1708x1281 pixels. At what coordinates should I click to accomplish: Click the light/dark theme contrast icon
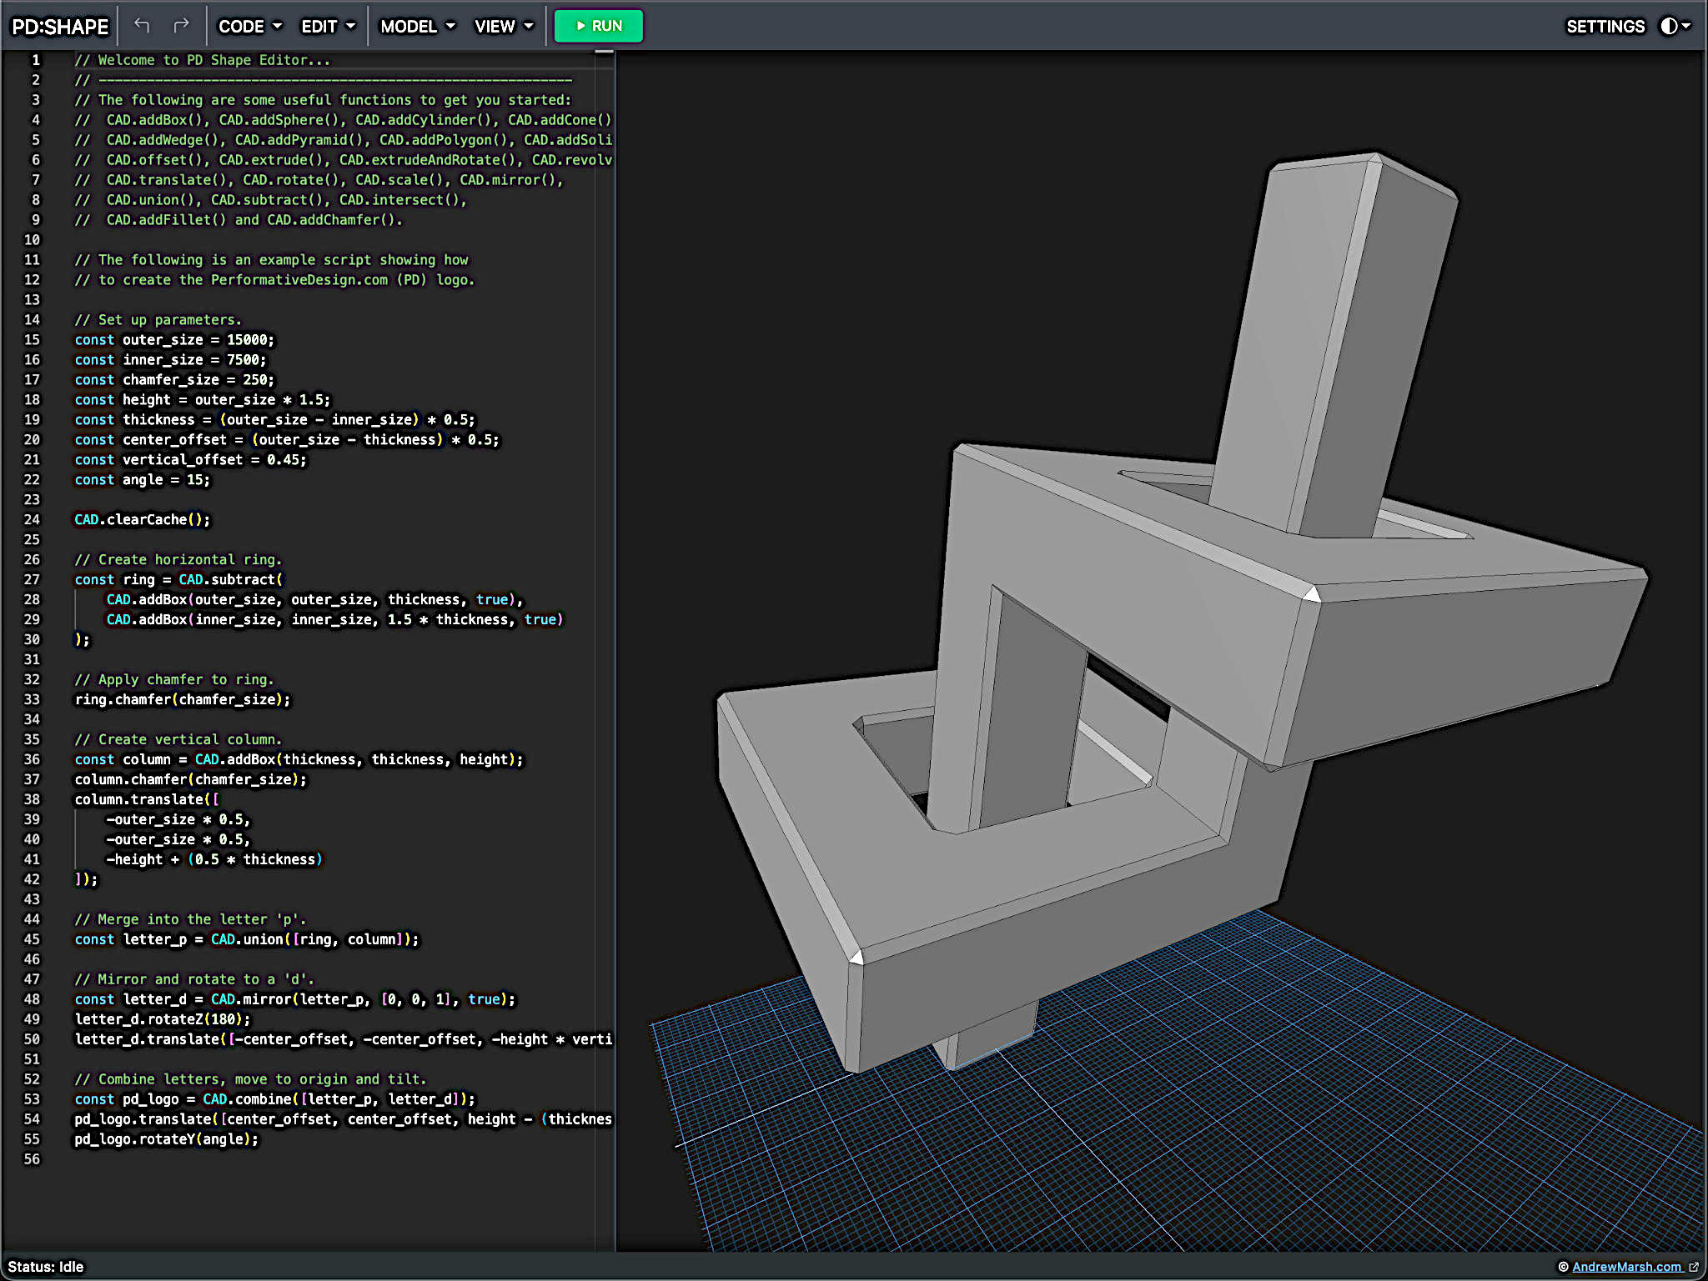[x=1668, y=26]
